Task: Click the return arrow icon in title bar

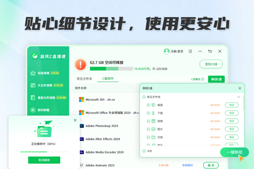Action: (210, 51)
